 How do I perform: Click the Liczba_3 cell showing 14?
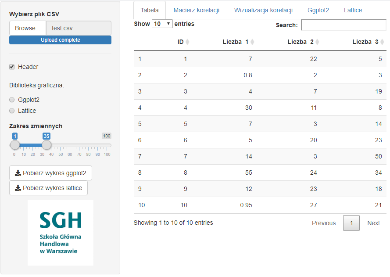pyautogui.click(x=378, y=124)
